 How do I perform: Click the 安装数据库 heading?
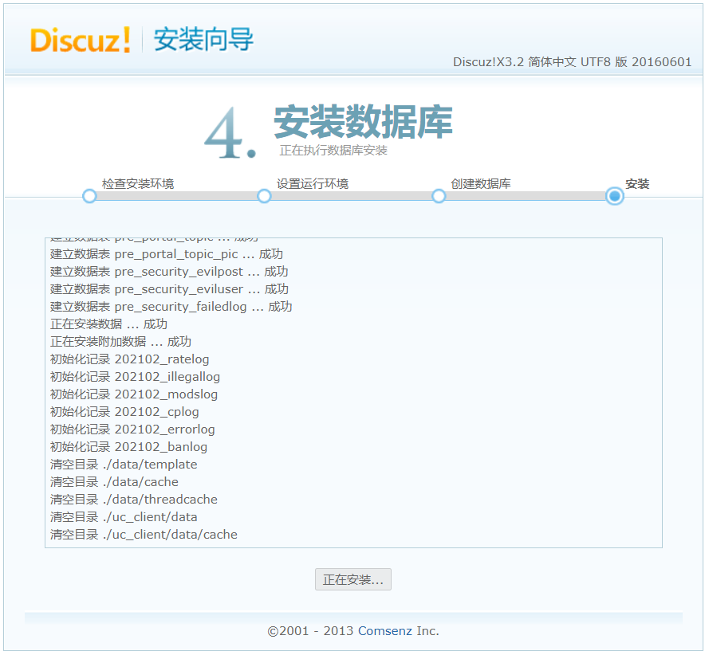364,122
